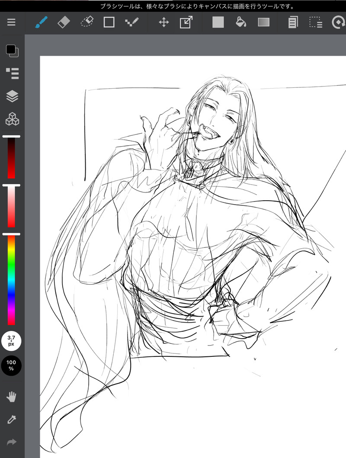Select the text document tool
Image resolution: width=346 pixels, height=458 pixels.
293,22
